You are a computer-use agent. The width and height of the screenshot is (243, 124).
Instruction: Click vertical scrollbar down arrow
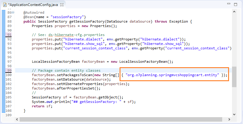tap(234, 114)
